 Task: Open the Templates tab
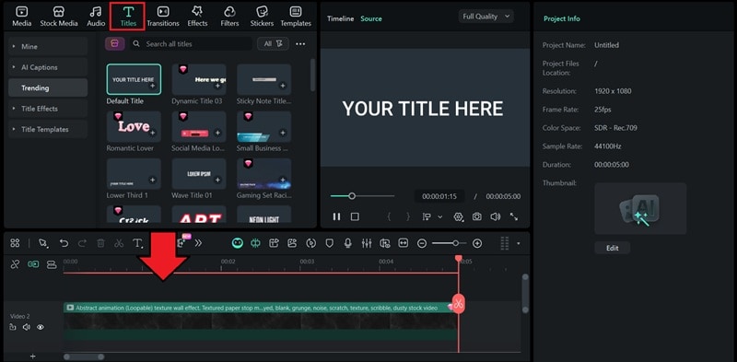pos(296,17)
